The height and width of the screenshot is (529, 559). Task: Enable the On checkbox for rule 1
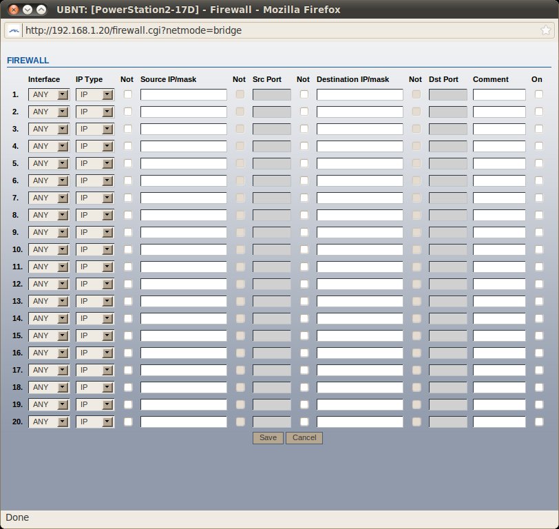pos(538,94)
